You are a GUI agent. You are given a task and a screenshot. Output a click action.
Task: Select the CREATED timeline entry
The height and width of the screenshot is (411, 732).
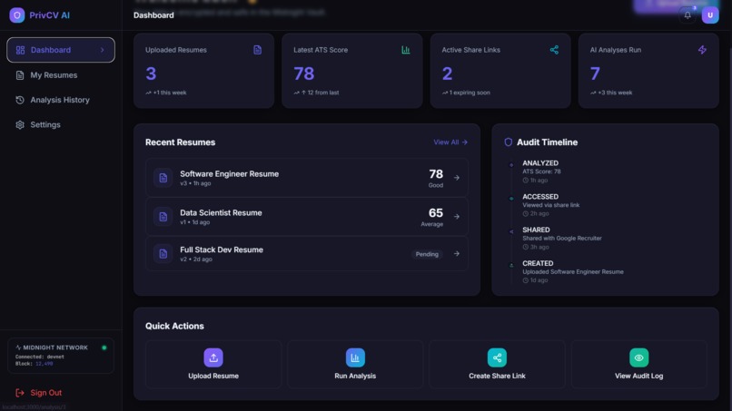(575, 271)
